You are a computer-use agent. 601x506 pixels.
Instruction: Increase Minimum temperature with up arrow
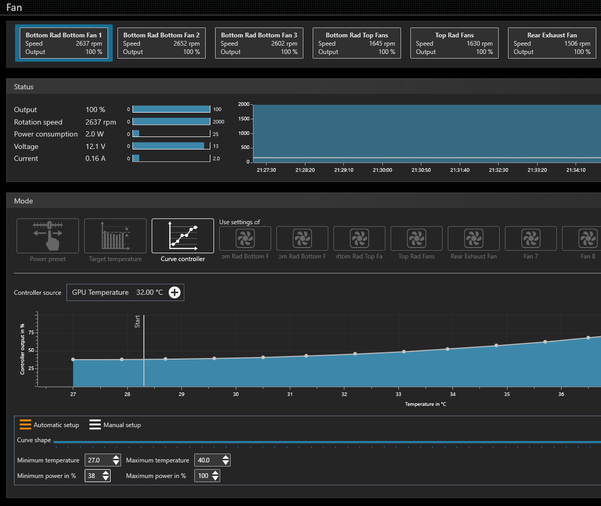(x=116, y=458)
